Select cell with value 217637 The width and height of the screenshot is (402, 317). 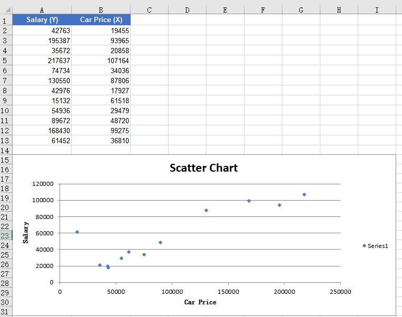pyautogui.click(x=42, y=61)
